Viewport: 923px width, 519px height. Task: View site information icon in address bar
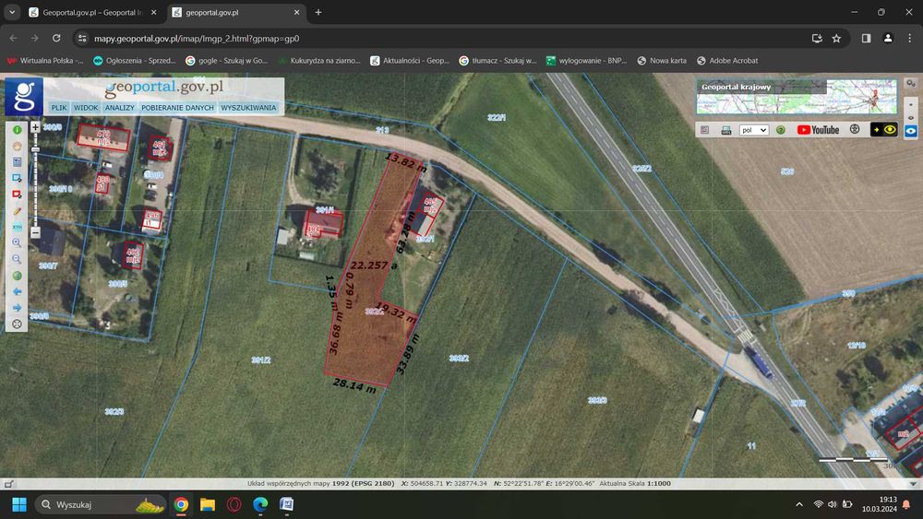[82, 38]
